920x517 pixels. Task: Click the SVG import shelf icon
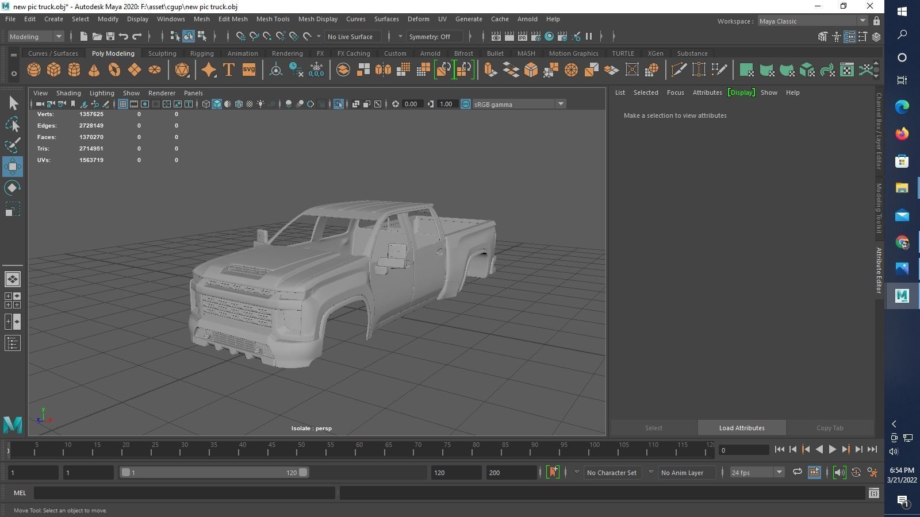(x=248, y=70)
